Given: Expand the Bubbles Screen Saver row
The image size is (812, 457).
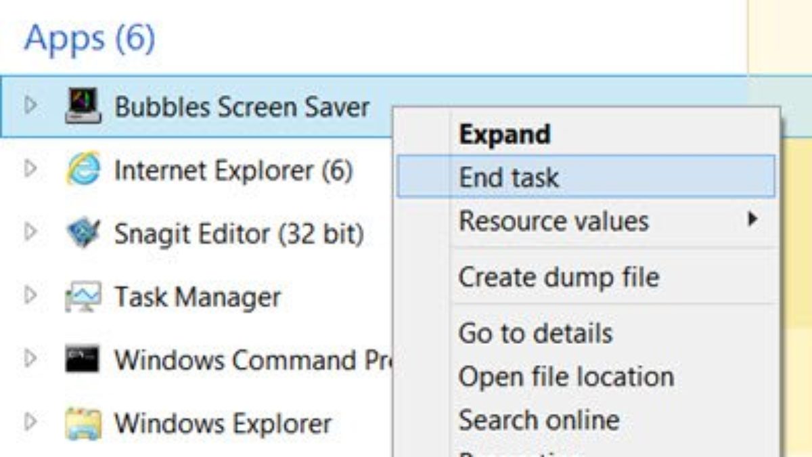Looking at the screenshot, I should tap(30, 106).
